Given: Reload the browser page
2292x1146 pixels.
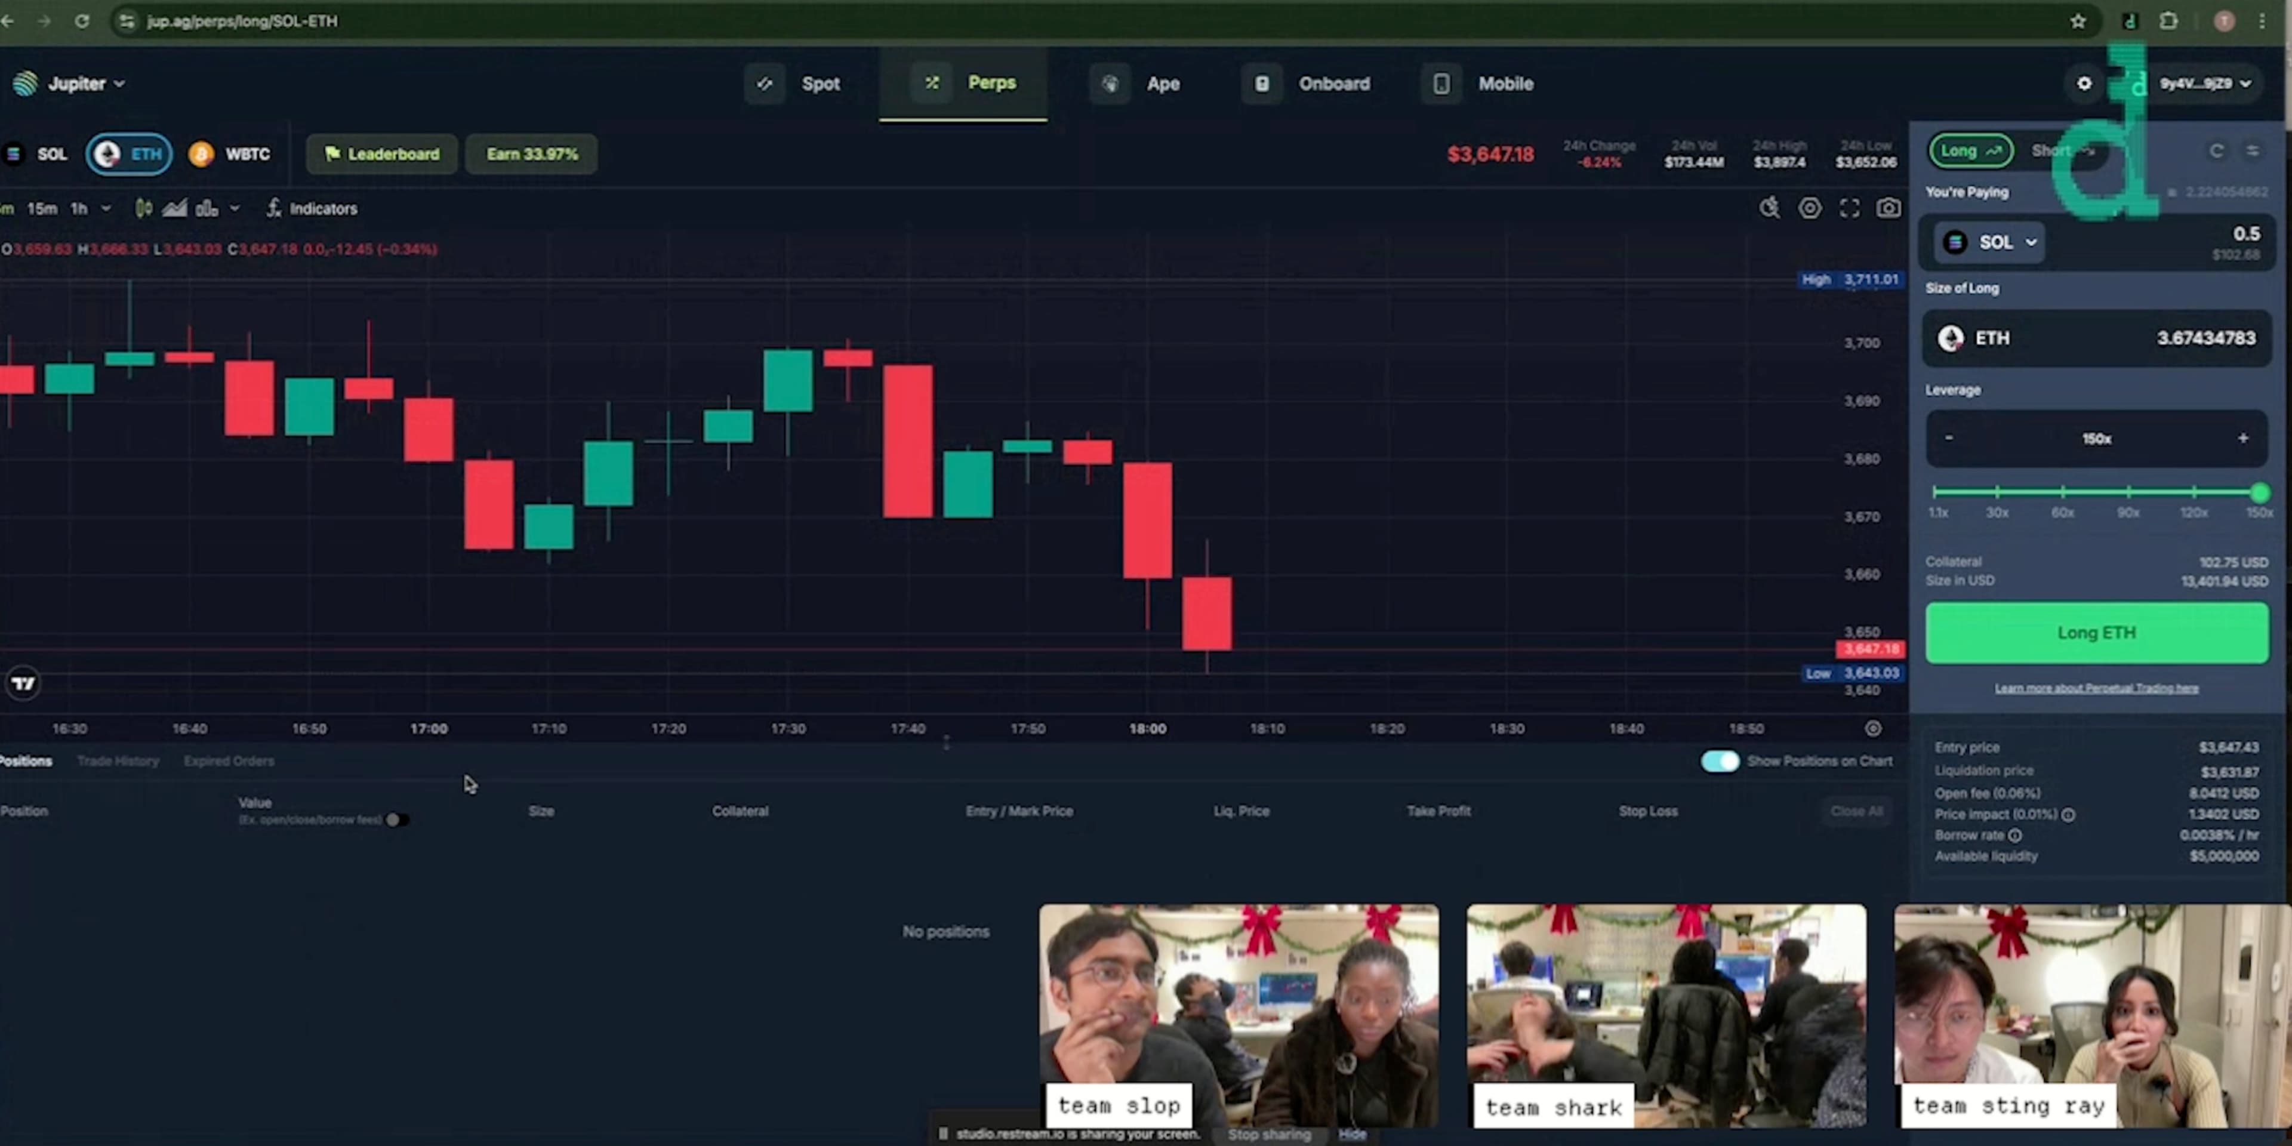Looking at the screenshot, I should 82,20.
